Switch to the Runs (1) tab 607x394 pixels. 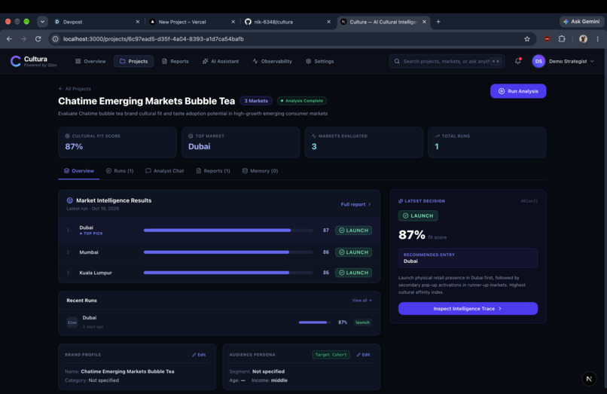pos(120,171)
